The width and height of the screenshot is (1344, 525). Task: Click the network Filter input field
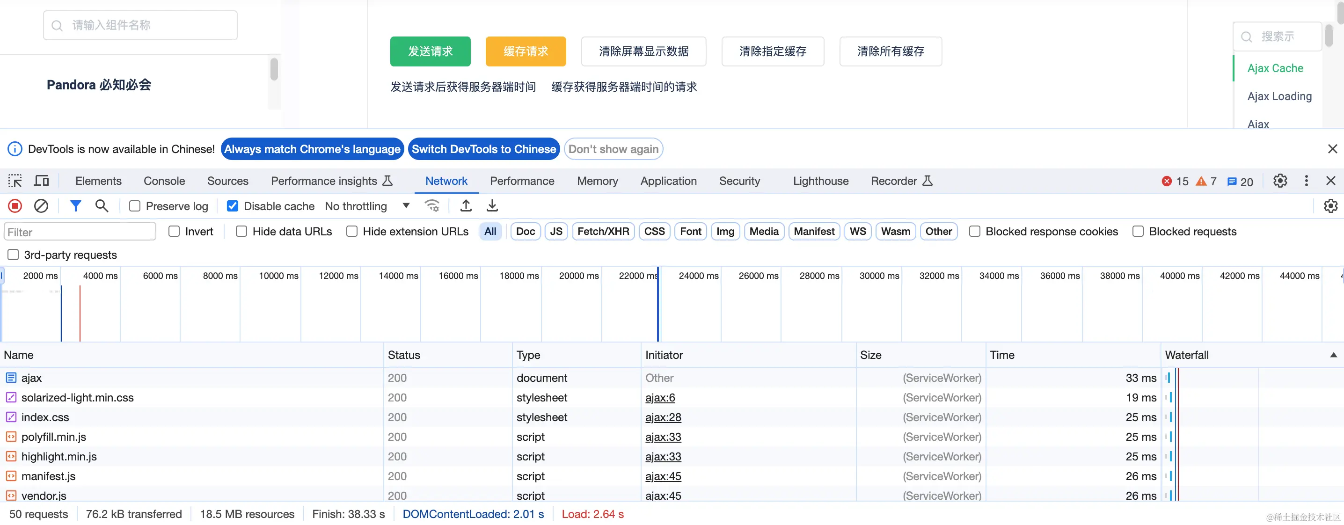click(x=80, y=232)
